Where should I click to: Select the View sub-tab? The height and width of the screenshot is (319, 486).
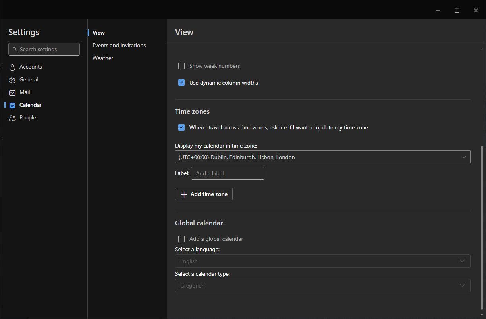click(98, 33)
